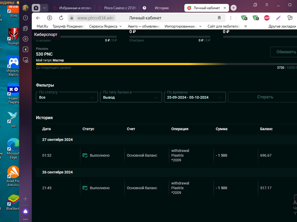Open the date range dropdown 25-09-2024 - 05-10-2024

click(195, 97)
